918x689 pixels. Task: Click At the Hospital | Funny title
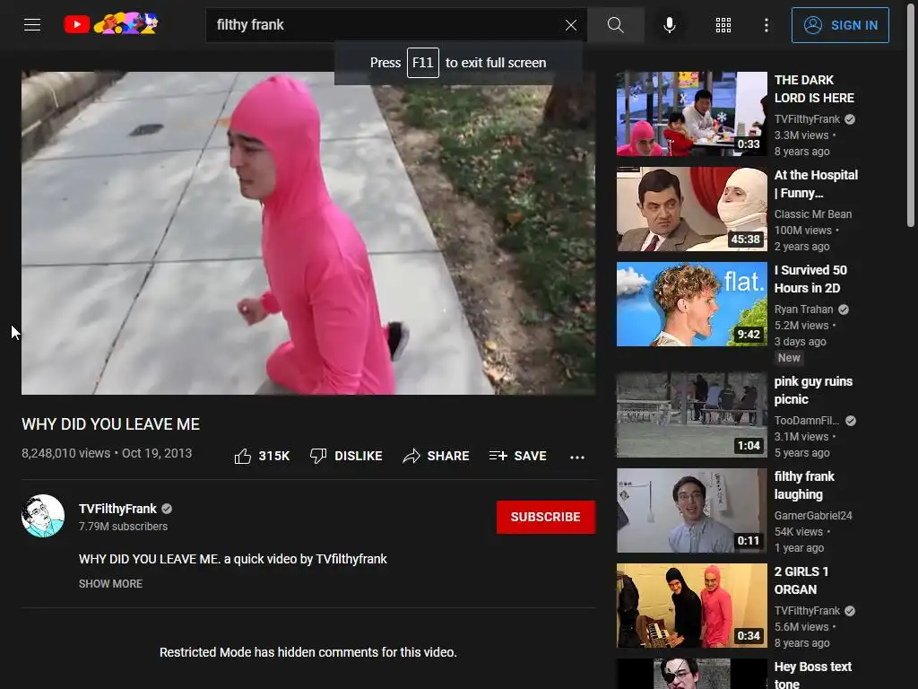(x=816, y=184)
